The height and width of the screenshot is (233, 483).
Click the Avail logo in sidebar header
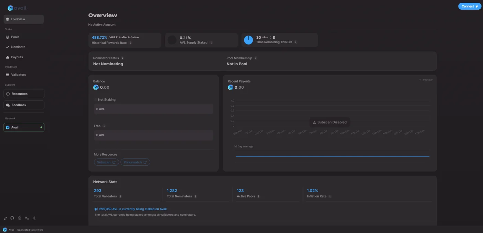17,8
